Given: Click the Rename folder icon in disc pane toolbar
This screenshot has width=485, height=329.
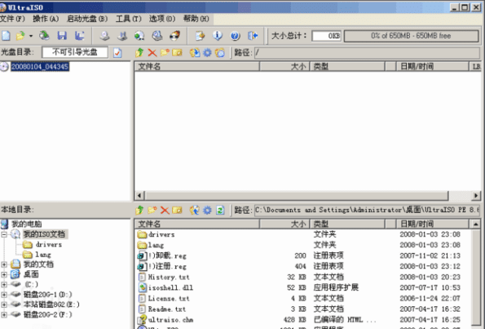Looking at the screenshot, I should coord(177,52).
